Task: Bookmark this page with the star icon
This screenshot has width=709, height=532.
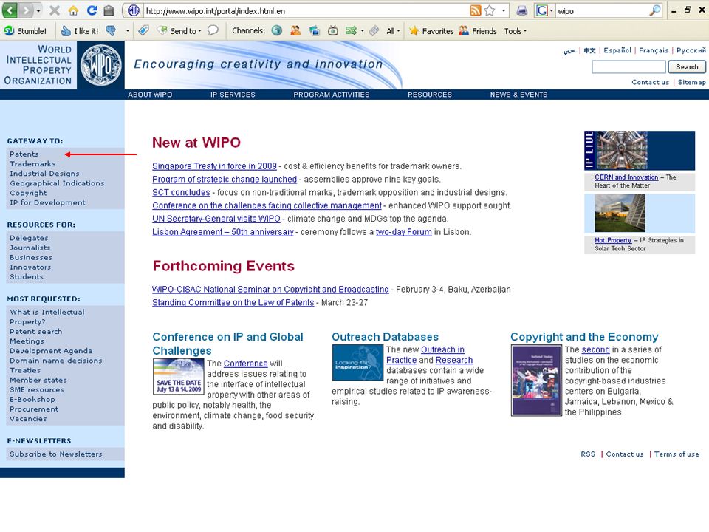Action: [x=490, y=10]
